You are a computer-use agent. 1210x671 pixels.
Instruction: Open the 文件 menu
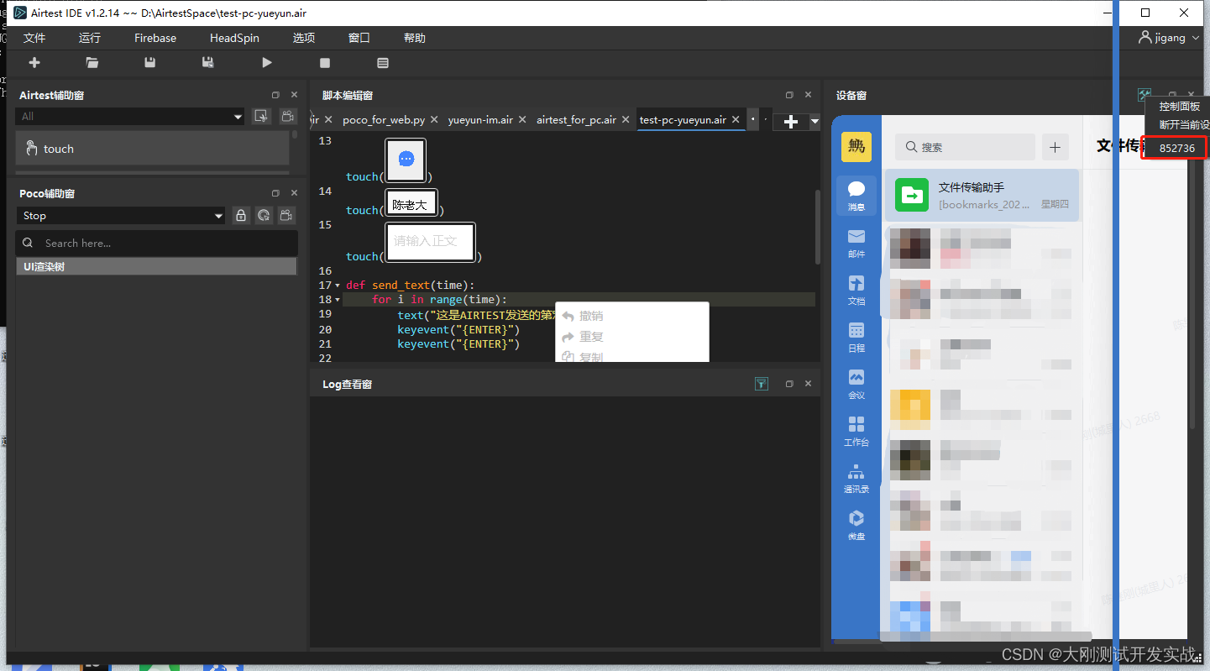(x=34, y=38)
